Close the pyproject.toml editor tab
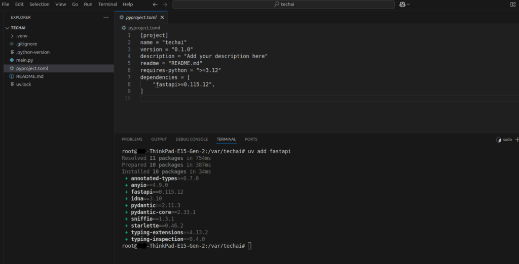The width and height of the screenshot is (519, 264). click(162, 18)
